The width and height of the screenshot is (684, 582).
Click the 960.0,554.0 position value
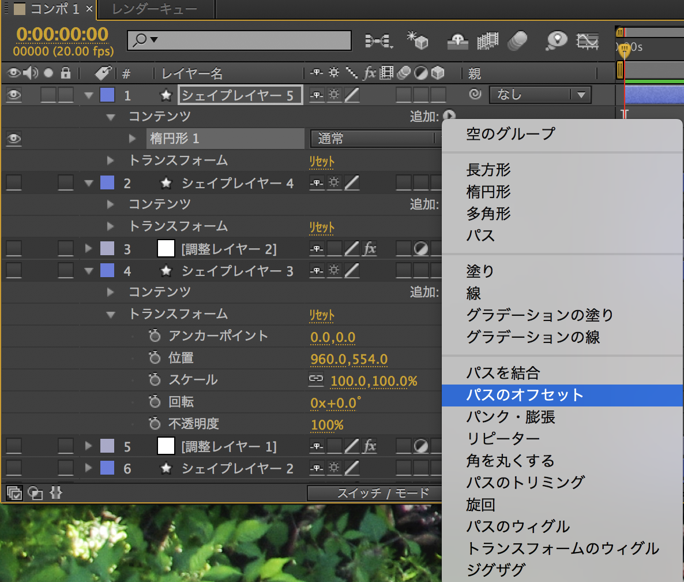[349, 359]
